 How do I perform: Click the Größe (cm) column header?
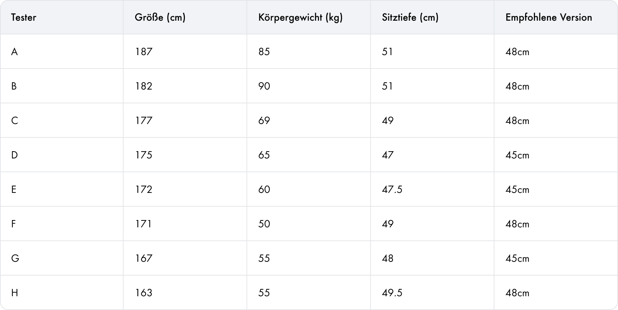[160, 17]
